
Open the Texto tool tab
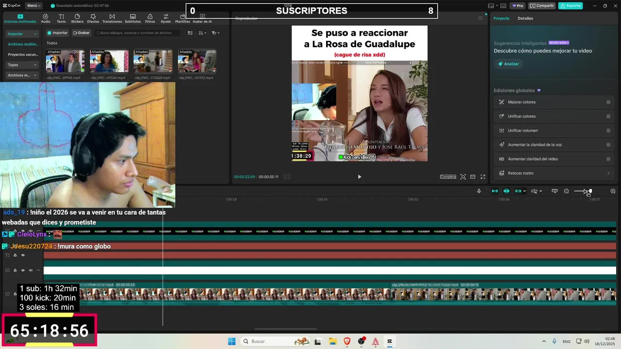pyautogui.click(x=61, y=18)
